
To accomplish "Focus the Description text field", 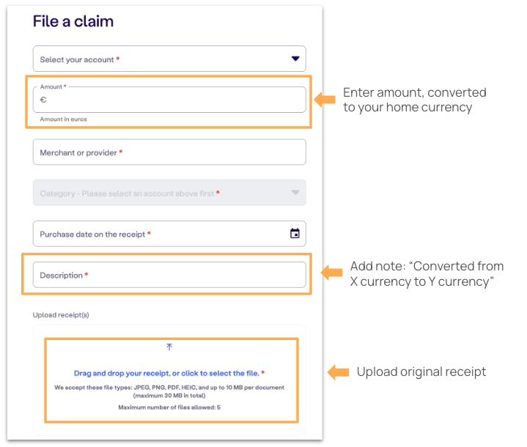I will pos(169,275).
